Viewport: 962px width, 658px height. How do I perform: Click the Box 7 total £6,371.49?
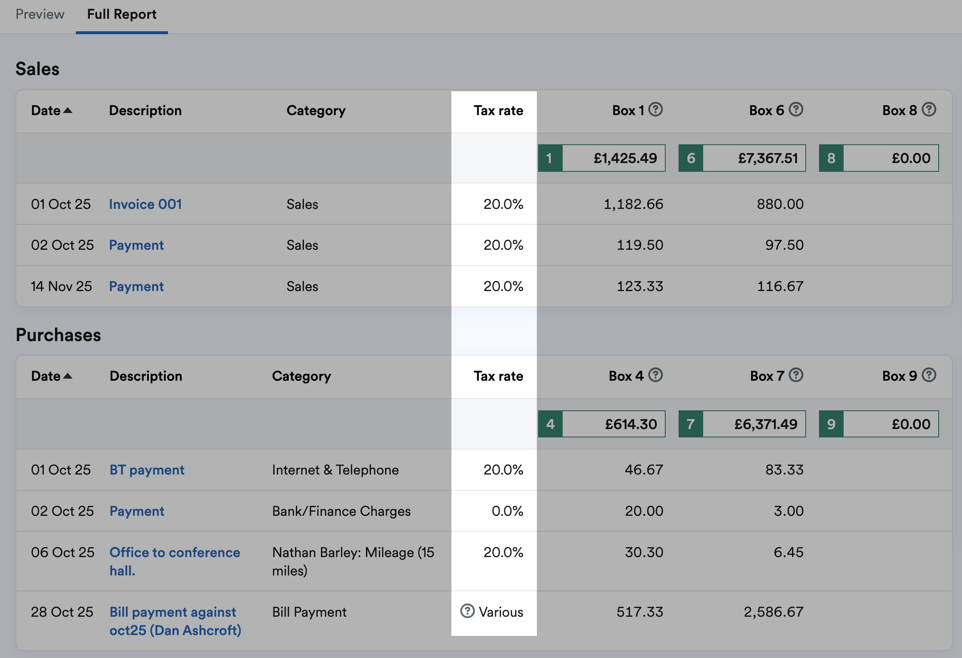coord(742,424)
